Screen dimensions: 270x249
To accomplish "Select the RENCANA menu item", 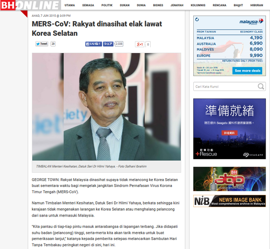I will coord(220,5).
